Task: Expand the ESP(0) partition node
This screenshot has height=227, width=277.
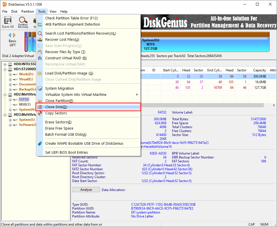Action: [x=10, y=100]
